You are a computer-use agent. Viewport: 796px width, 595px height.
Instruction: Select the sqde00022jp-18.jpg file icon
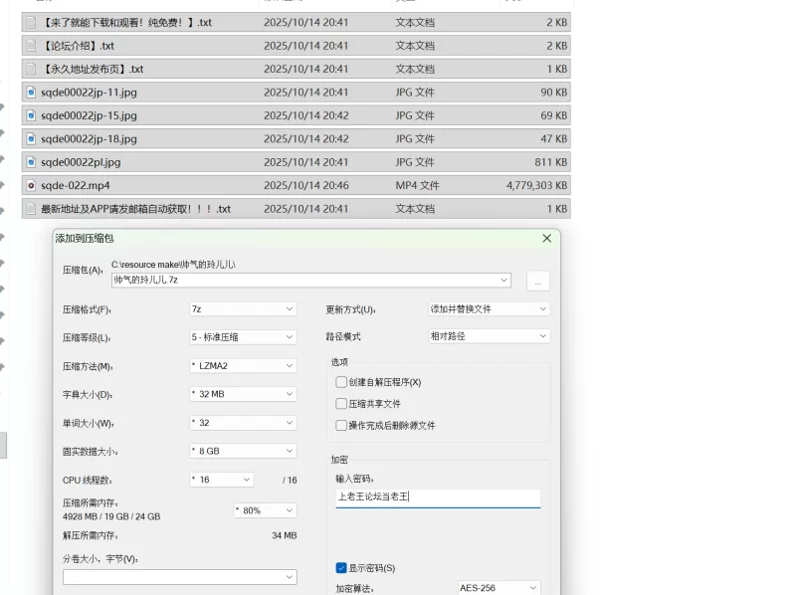click(x=32, y=138)
